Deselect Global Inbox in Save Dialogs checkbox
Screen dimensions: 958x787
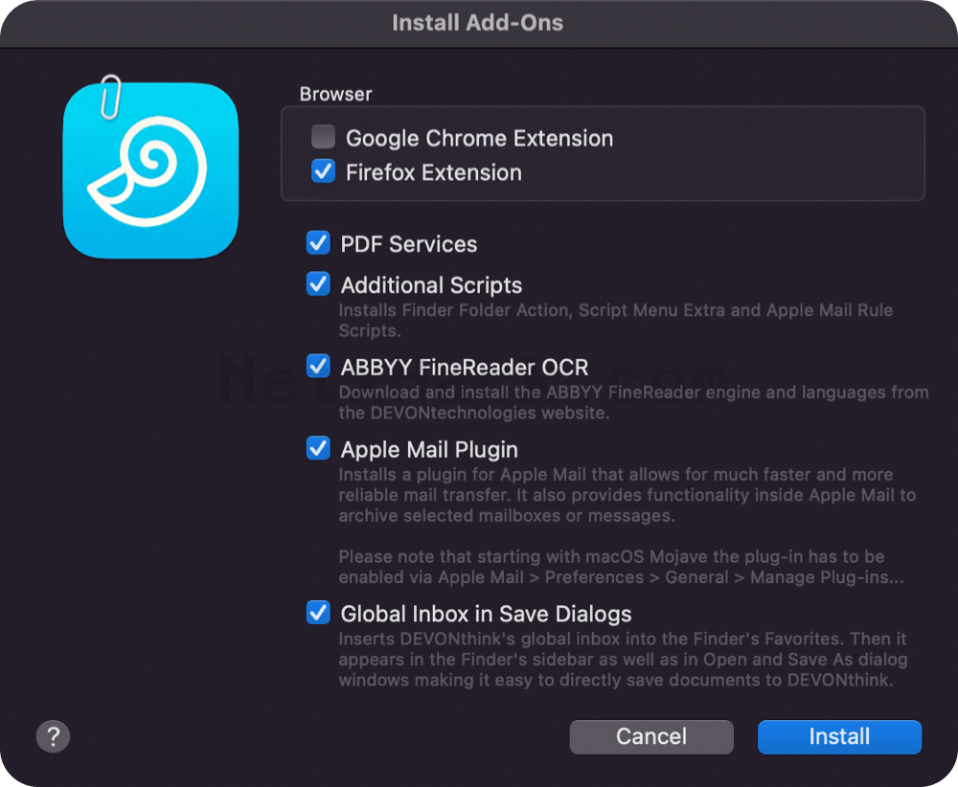(x=318, y=613)
